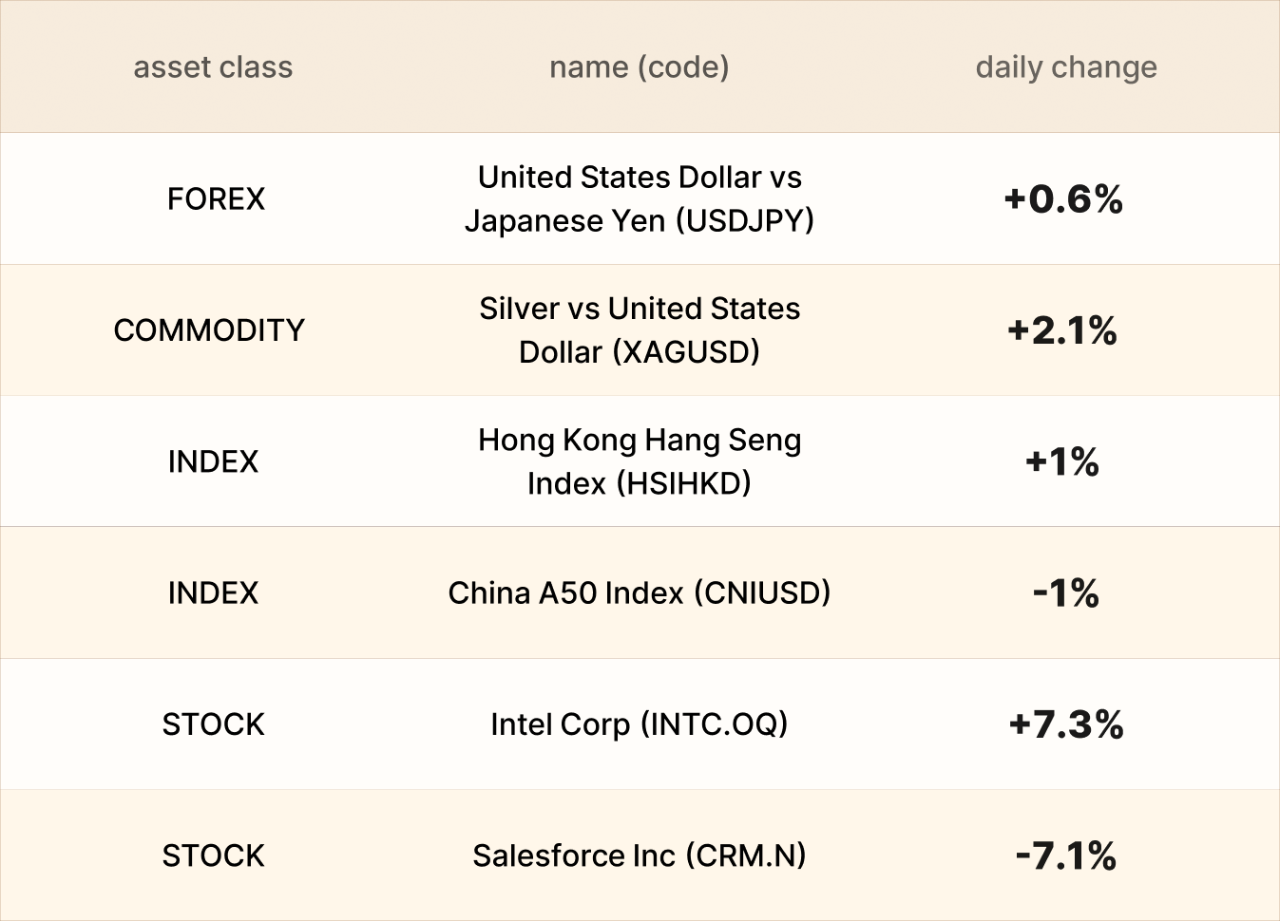Select the FOREX asset class cell

(x=216, y=199)
